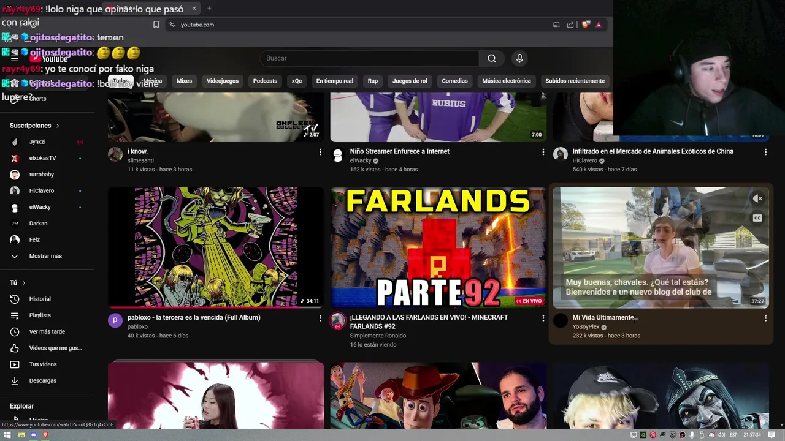The width and height of the screenshot is (785, 441).
Task: Select the Podcasts filter chip
Action: [x=265, y=81]
